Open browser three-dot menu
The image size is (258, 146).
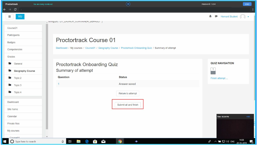click(x=253, y=10)
